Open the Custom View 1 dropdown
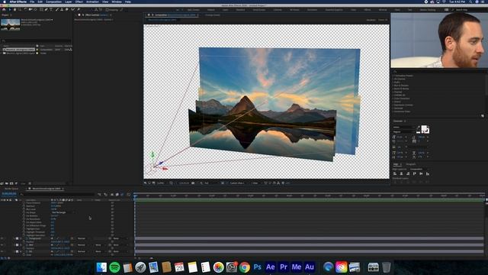Screen dimensions: 488x275 (x=239, y=183)
